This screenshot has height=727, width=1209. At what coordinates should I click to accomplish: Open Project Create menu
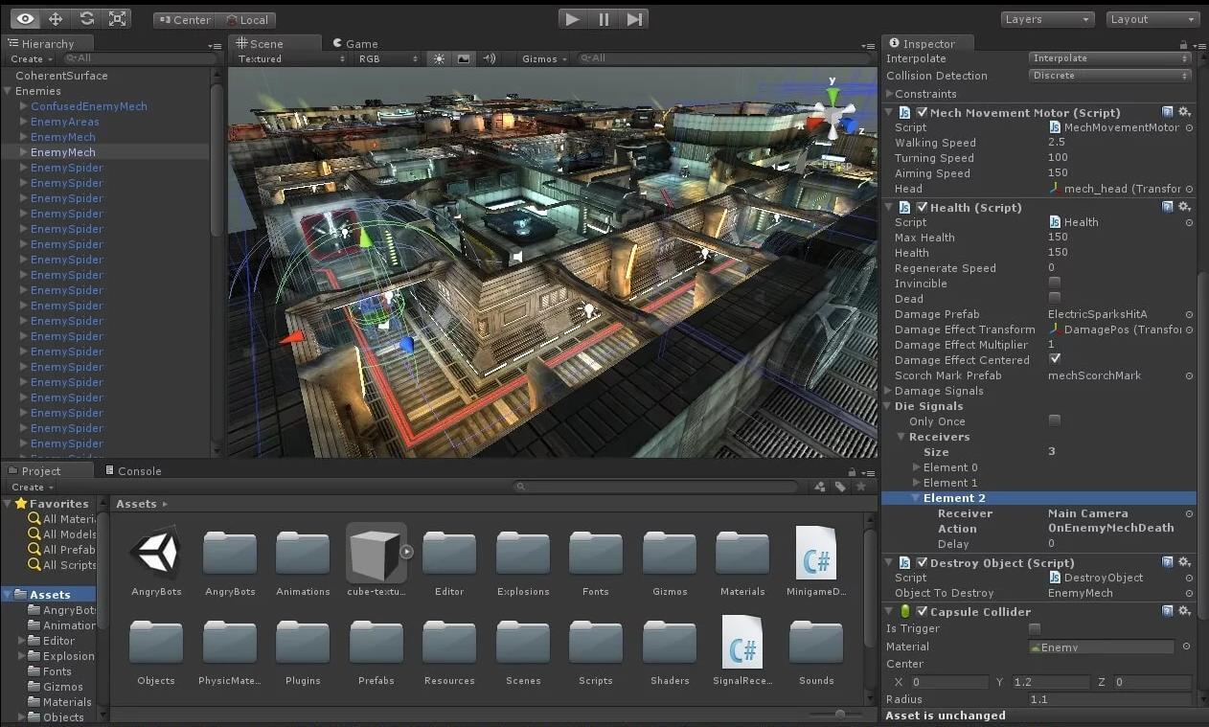tap(31, 487)
